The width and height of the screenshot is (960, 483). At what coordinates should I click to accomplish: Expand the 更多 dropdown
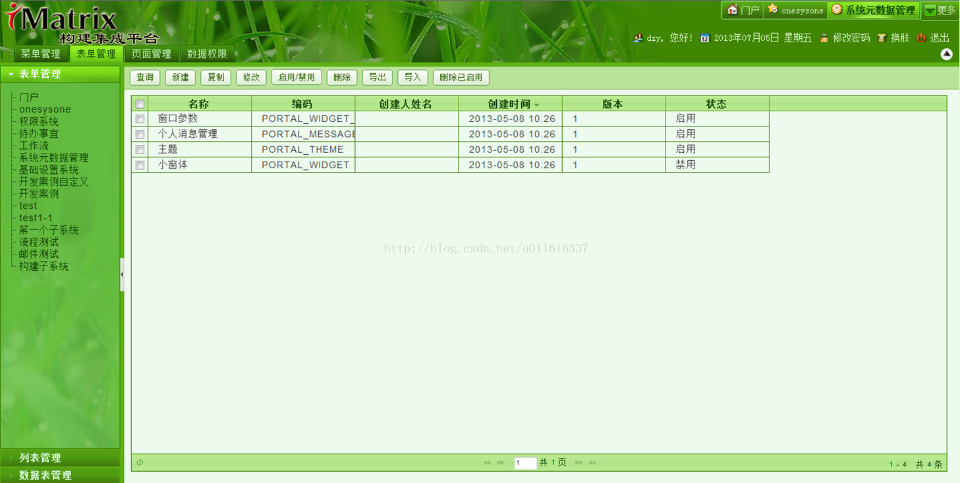[940, 10]
